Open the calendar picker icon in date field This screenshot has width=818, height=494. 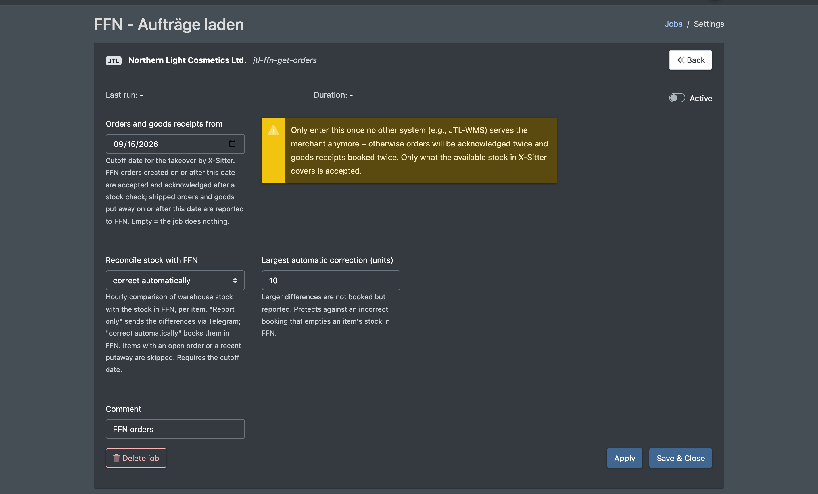coord(232,144)
